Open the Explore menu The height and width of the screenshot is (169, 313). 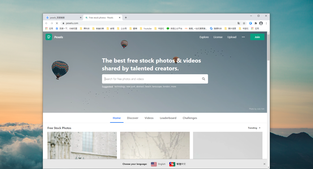(204, 37)
